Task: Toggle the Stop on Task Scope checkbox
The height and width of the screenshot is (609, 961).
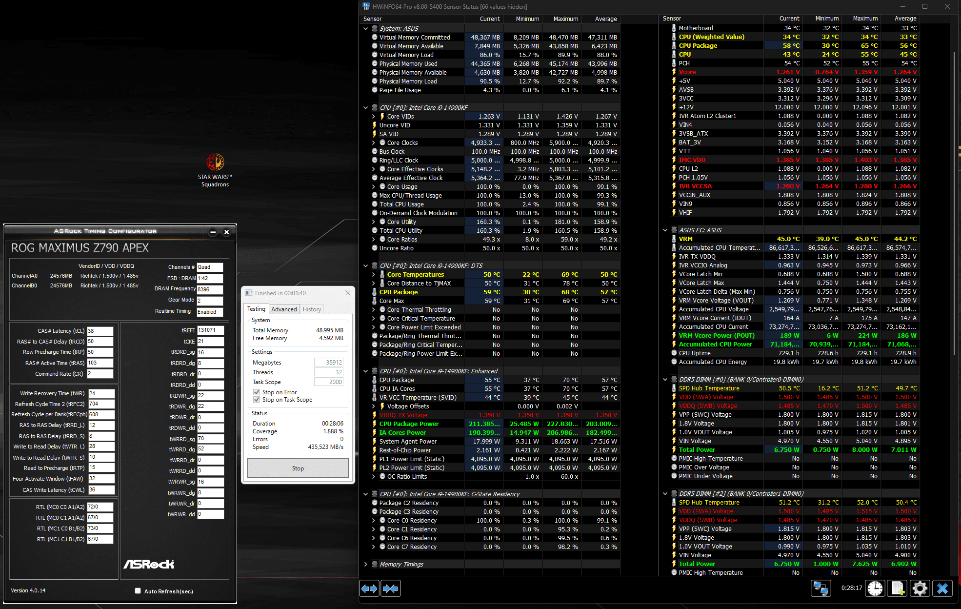Action: point(257,400)
